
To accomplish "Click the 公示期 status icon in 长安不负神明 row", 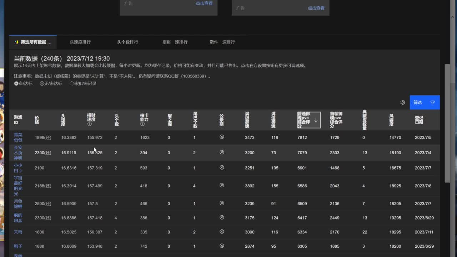I will 222,152.
